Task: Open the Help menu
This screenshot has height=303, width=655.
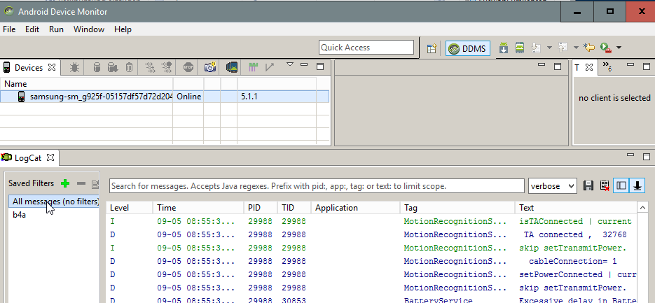Action: point(123,29)
